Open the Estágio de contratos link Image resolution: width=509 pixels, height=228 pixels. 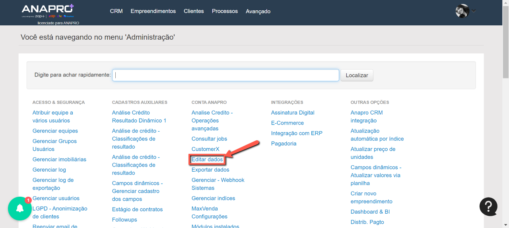pos(137,209)
